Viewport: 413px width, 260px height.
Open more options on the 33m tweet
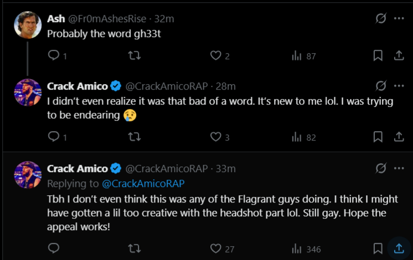click(x=399, y=168)
